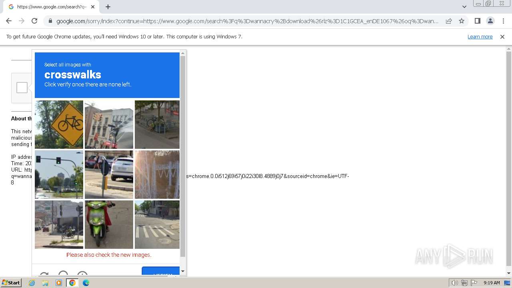This screenshot has width=512, height=288.
Task: Open the Chrome side panel
Action: 477,21
